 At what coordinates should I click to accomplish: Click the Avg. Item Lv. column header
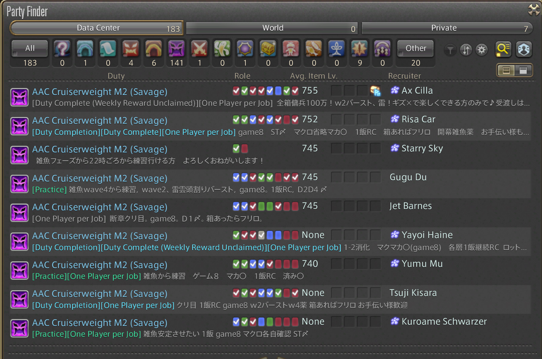(314, 76)
